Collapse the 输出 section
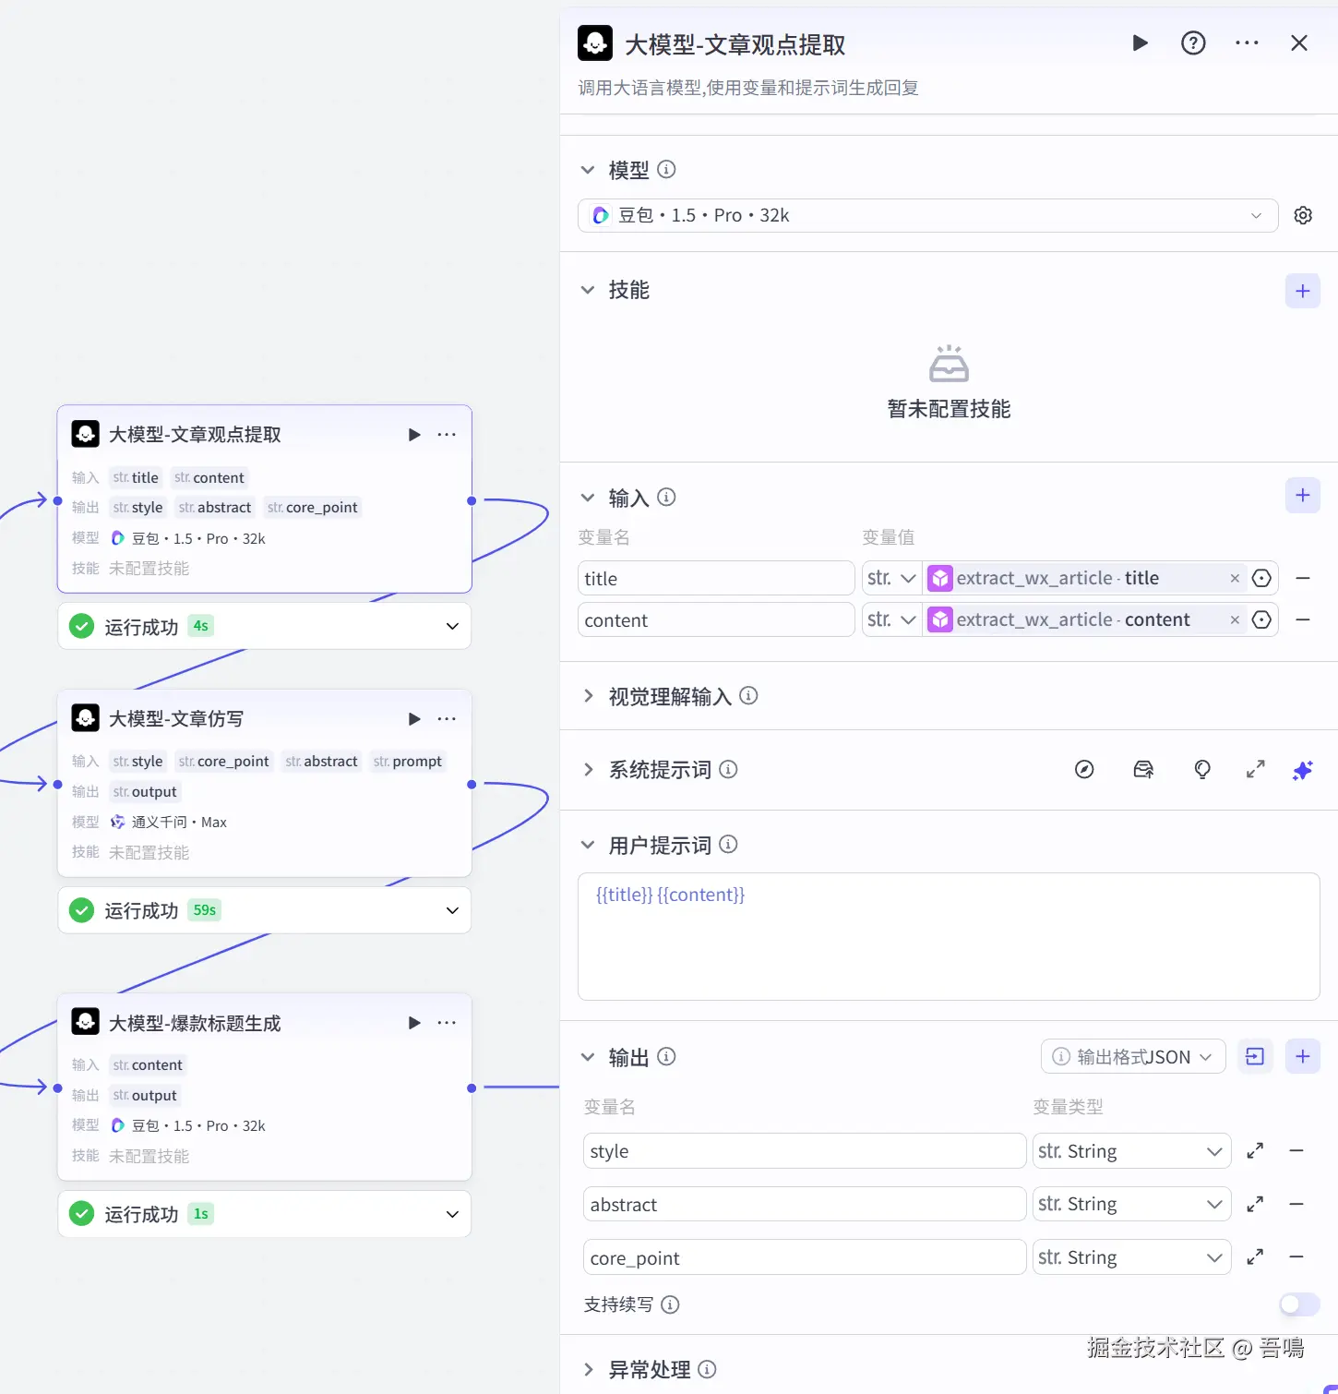This screenshot has width=1338, height=1394. click(x=588, y=1057)
